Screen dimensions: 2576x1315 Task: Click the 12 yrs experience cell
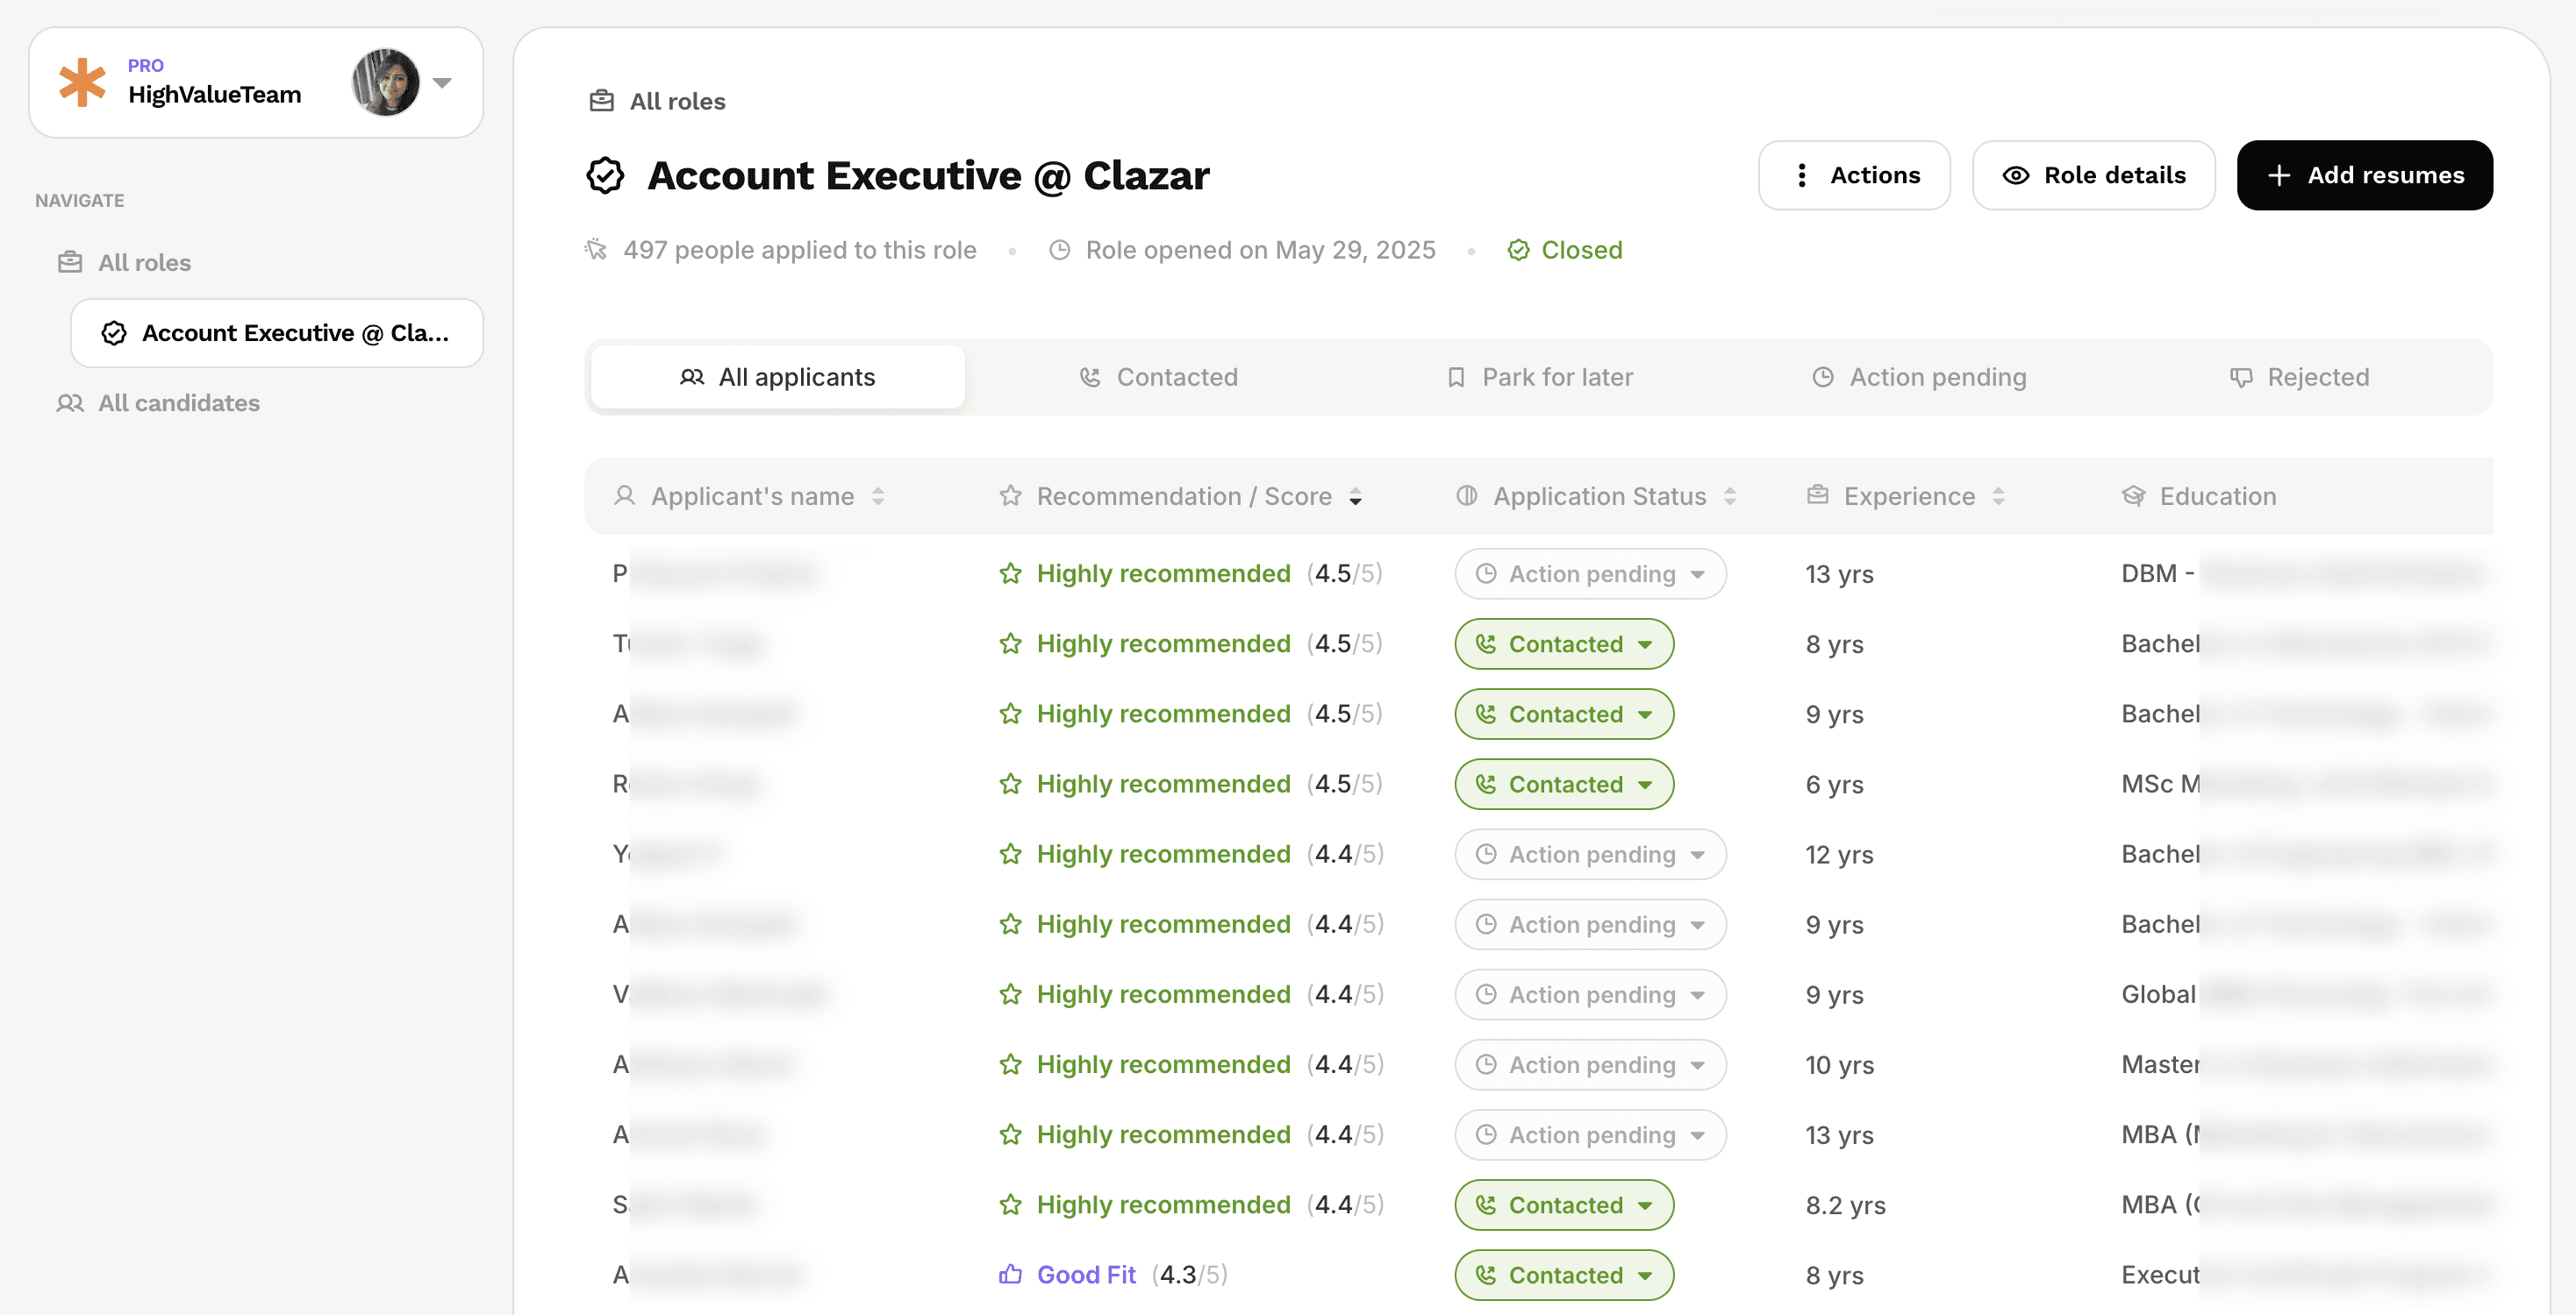1839,855
